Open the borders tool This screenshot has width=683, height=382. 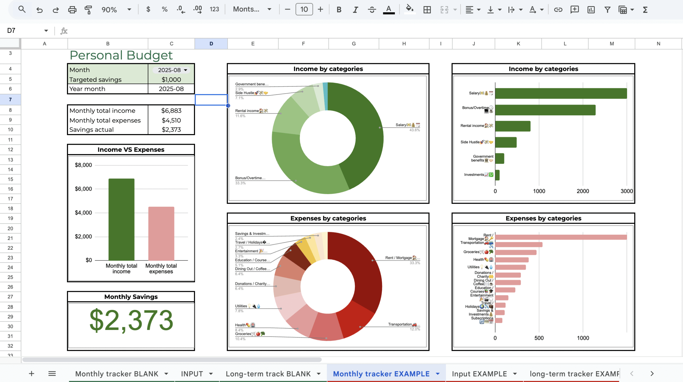pos(427,10)
